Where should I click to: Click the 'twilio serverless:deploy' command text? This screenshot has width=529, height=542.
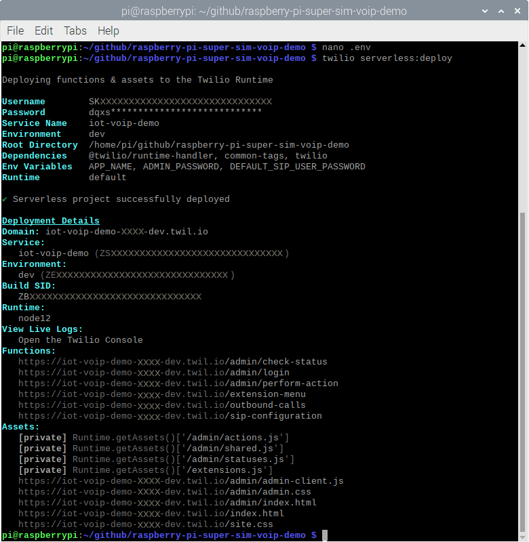tap(387, 58)
